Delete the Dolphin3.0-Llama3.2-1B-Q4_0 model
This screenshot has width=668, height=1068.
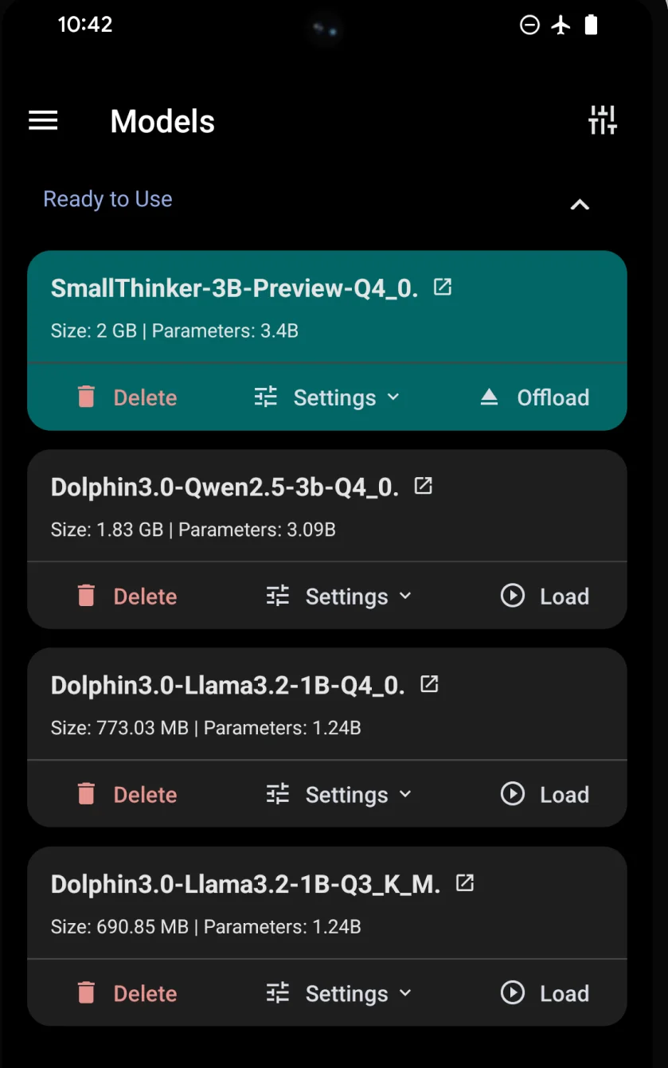pyautogui.click(x=127, y=794)
